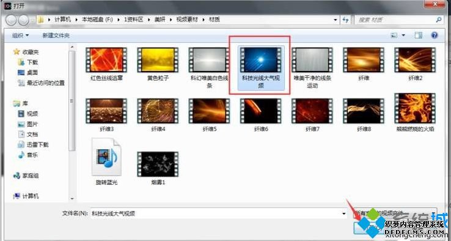Click 1资料区 in the address path
The image size is (451, 241).
coord(133,20)
